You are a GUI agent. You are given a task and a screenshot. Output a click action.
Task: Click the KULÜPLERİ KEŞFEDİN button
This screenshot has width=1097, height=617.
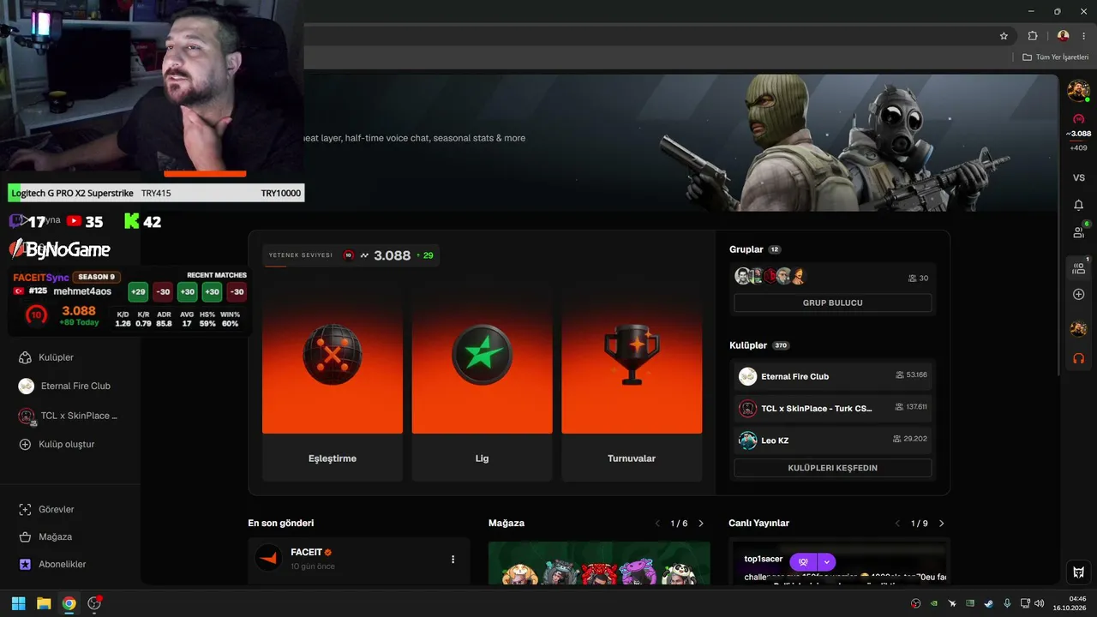pyautogui.click(x=832, y=468)
